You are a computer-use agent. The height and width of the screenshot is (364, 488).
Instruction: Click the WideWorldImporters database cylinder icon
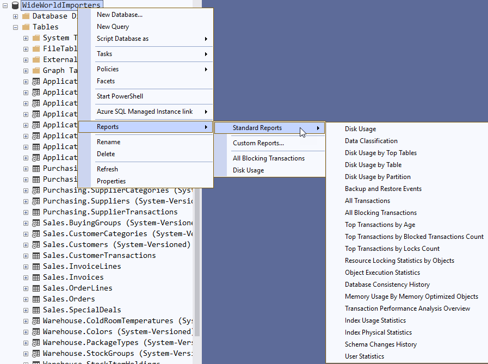[x=15, y=5]
